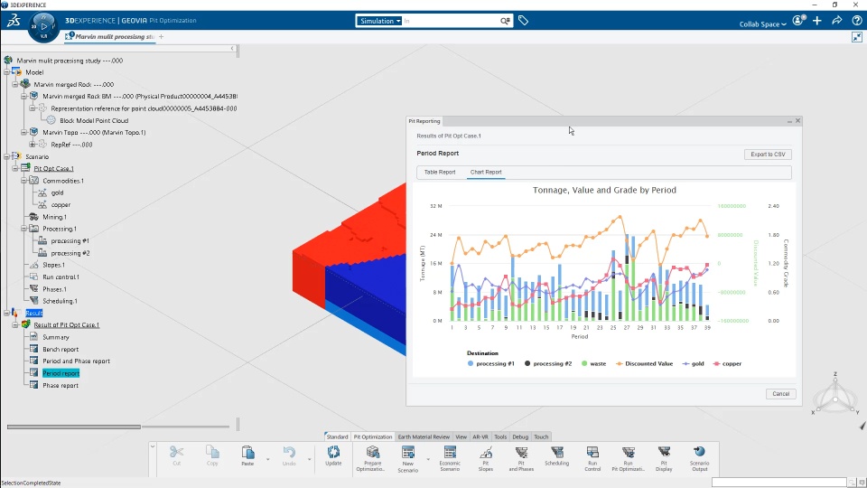The image size is (867, 488).
Task: Expand the RepRef tree node
Action: (x=33, y=145)
